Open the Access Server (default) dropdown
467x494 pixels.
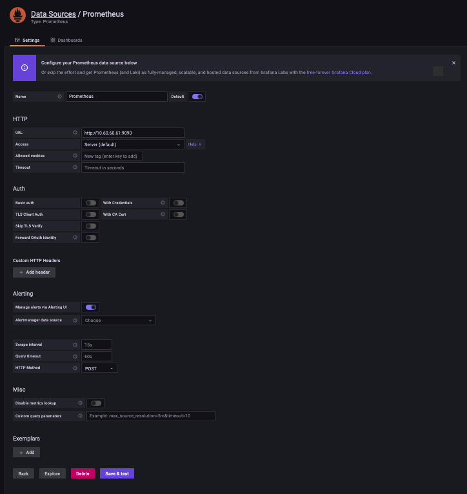click(132, 144)
